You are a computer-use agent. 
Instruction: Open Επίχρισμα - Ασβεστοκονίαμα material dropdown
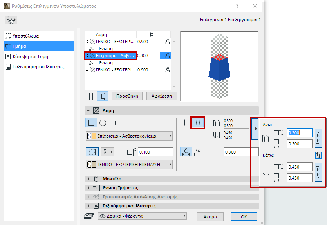pyautogui.click(x=129, y=136)
